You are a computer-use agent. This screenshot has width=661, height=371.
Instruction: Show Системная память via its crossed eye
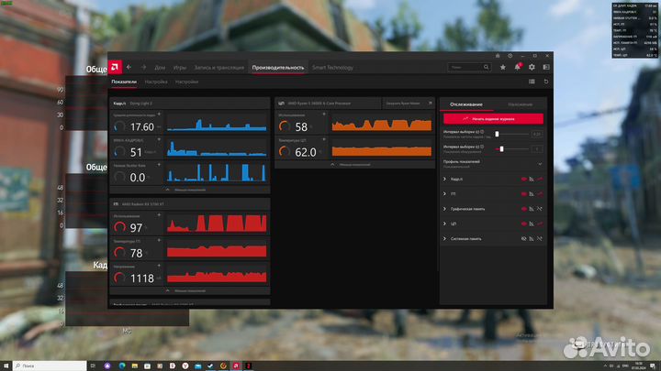pos(523,238)
